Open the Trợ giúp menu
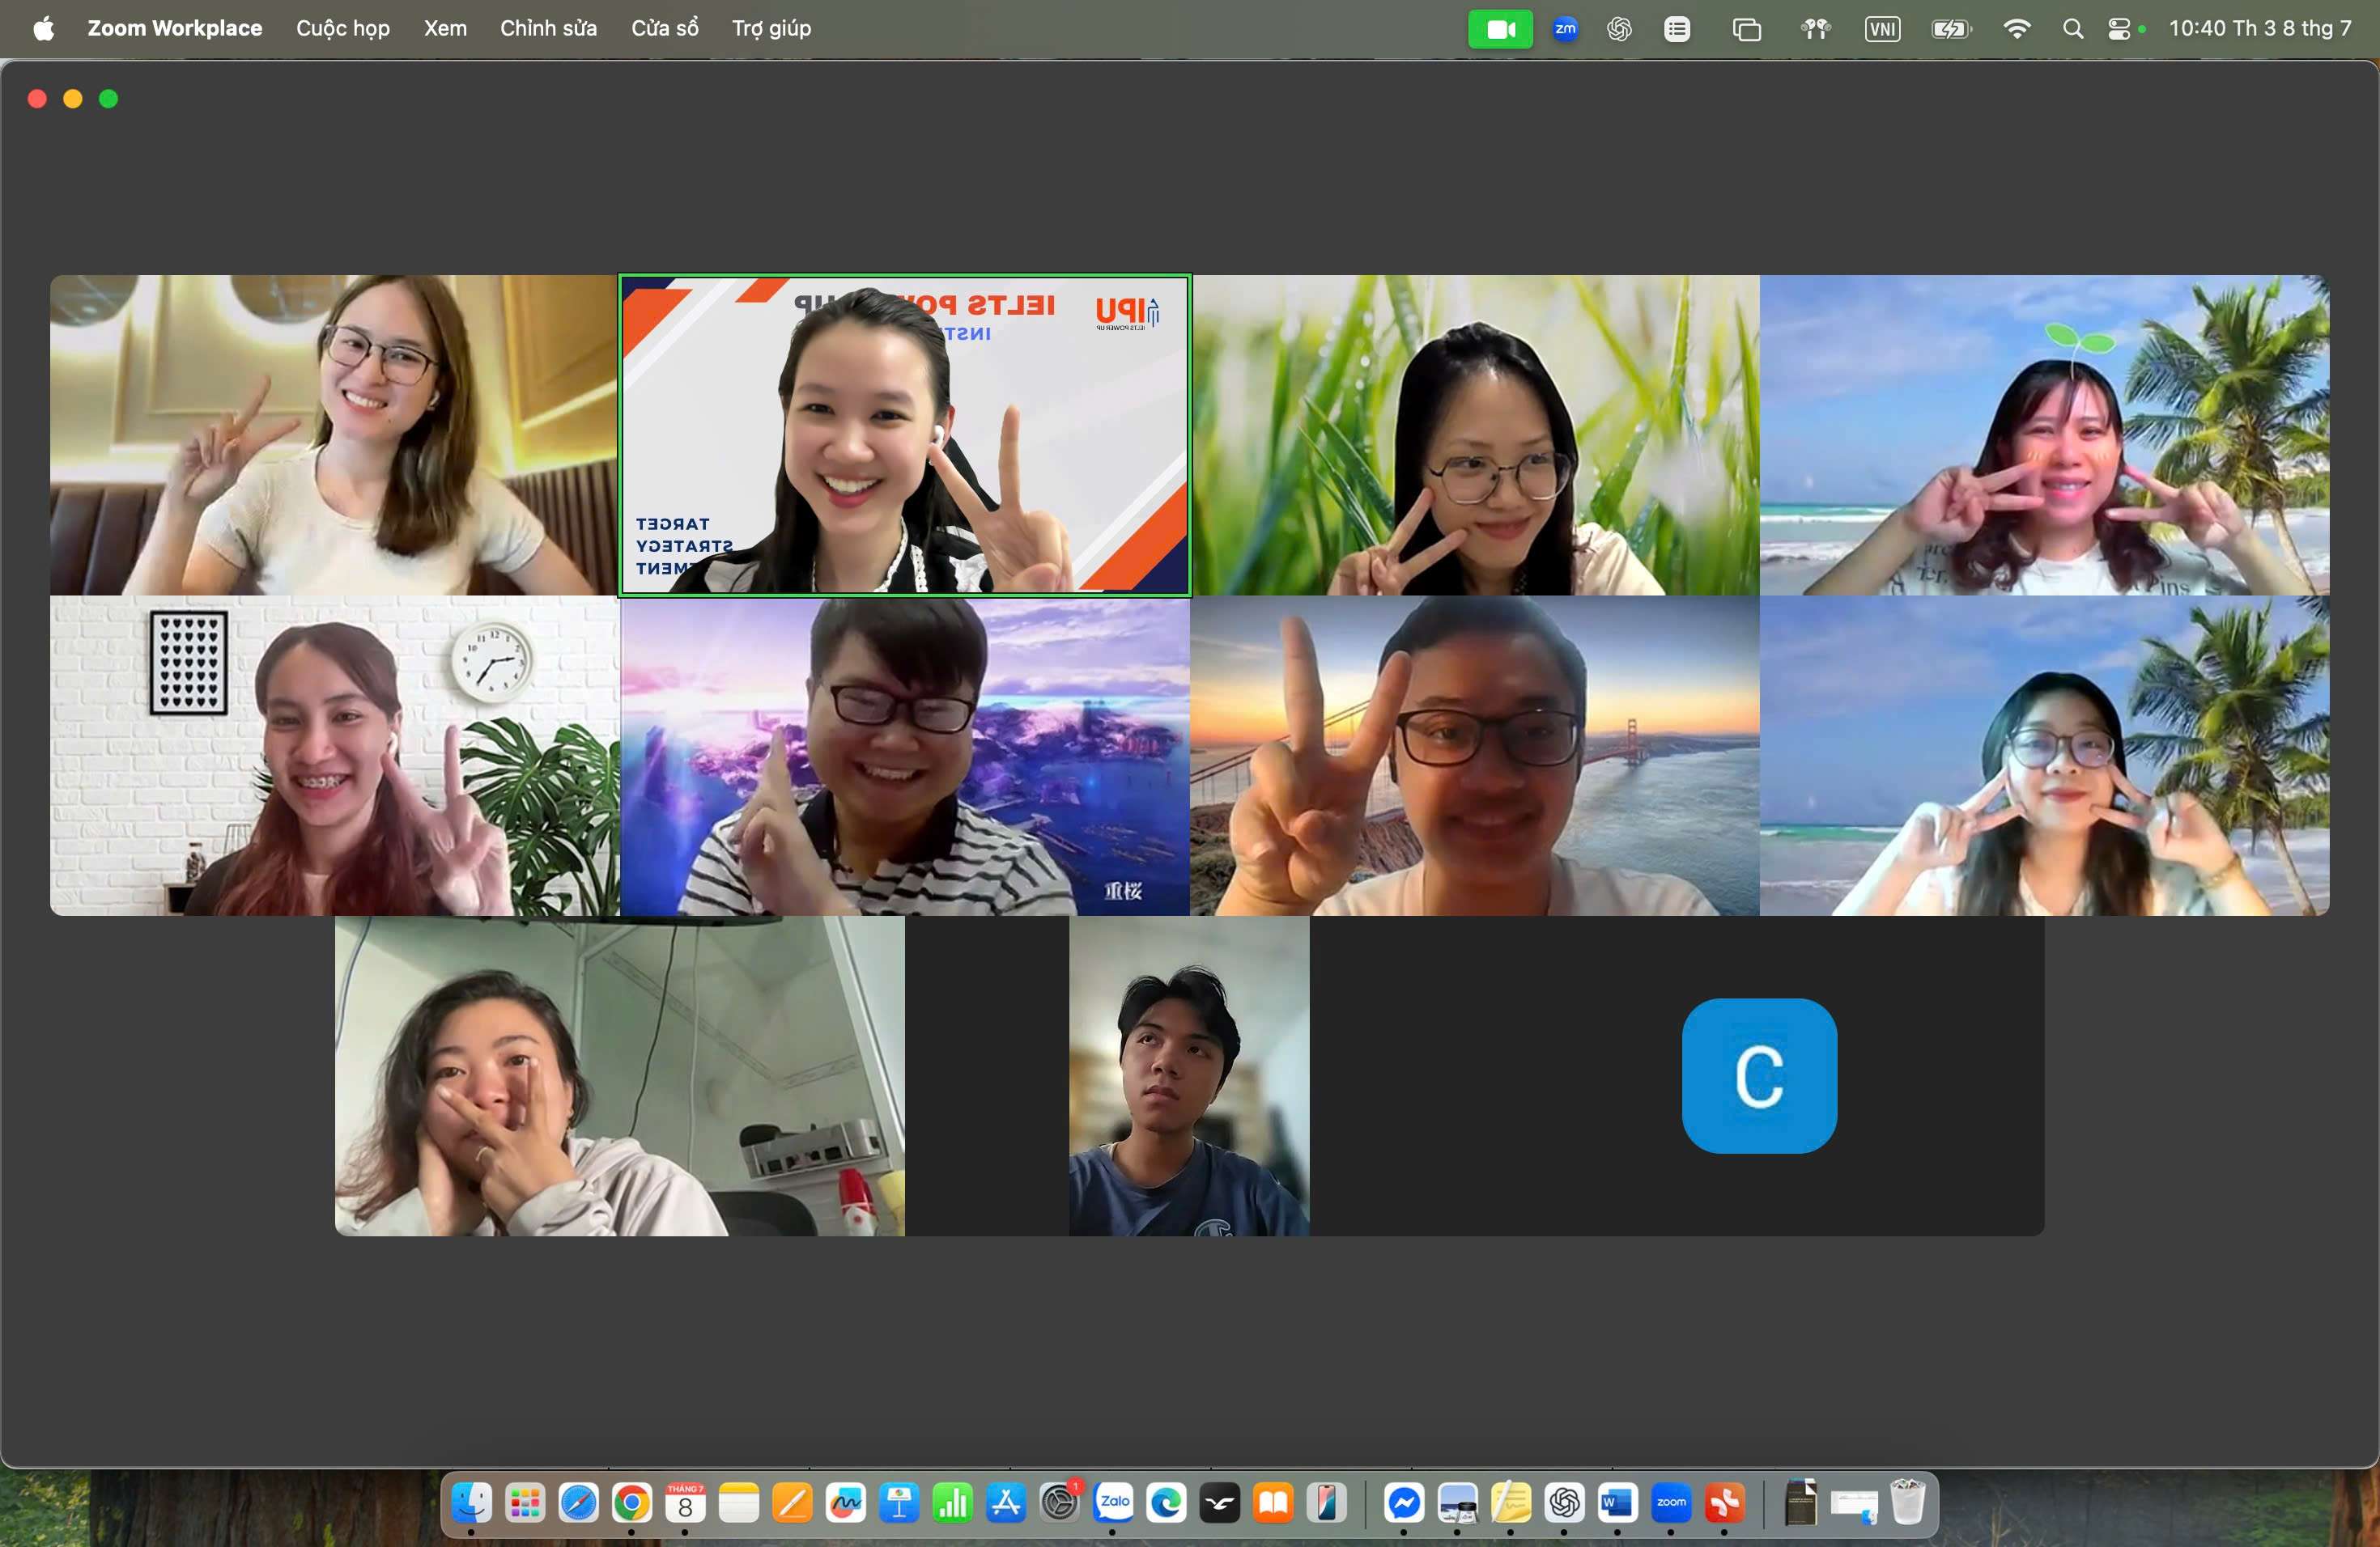Screen dimensions: 2380x1547 pos(771,29)
